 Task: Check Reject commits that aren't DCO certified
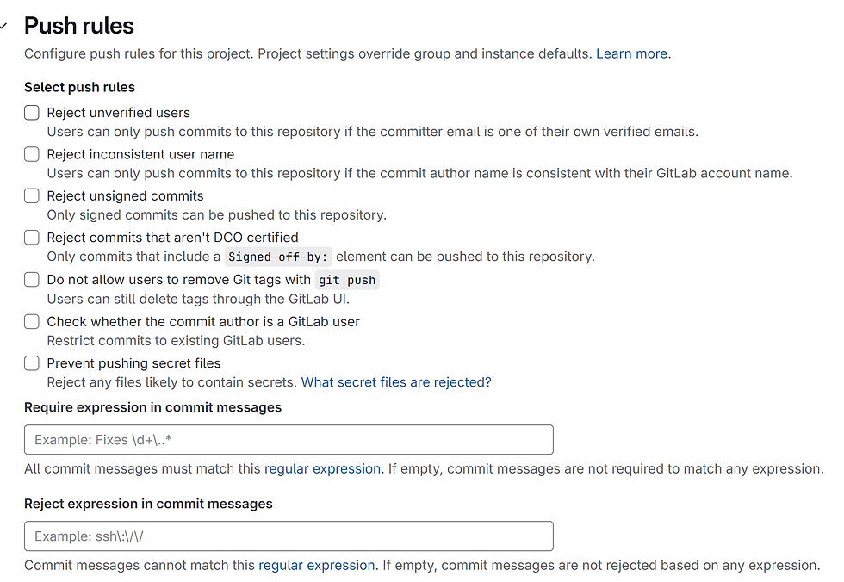click(x=32, y=238)
